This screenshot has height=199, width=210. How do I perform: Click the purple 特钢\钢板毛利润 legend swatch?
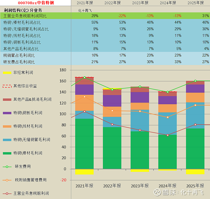(7, 113)
